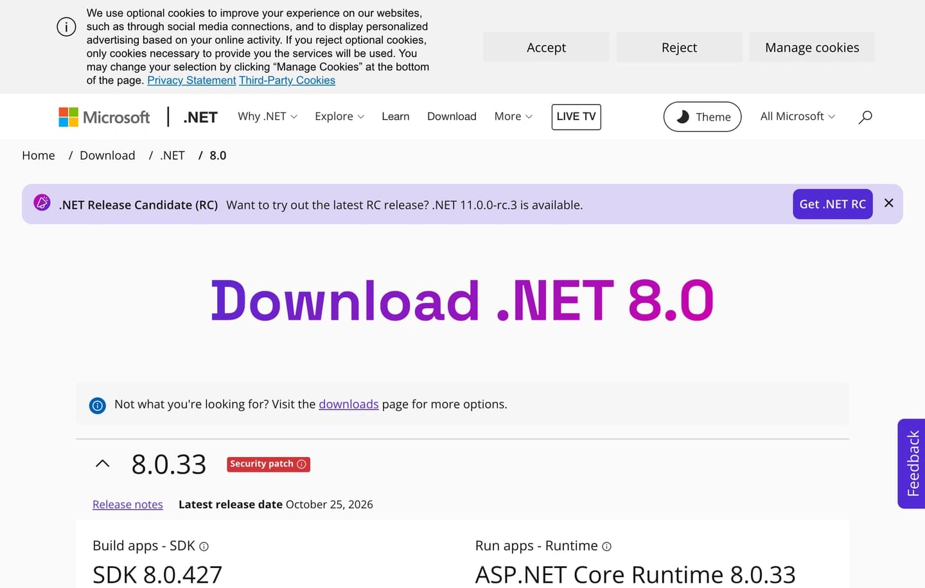Screen dimensions: 925x588
Task: Expand the All Microsoft menu
Action: pos(798,116)
